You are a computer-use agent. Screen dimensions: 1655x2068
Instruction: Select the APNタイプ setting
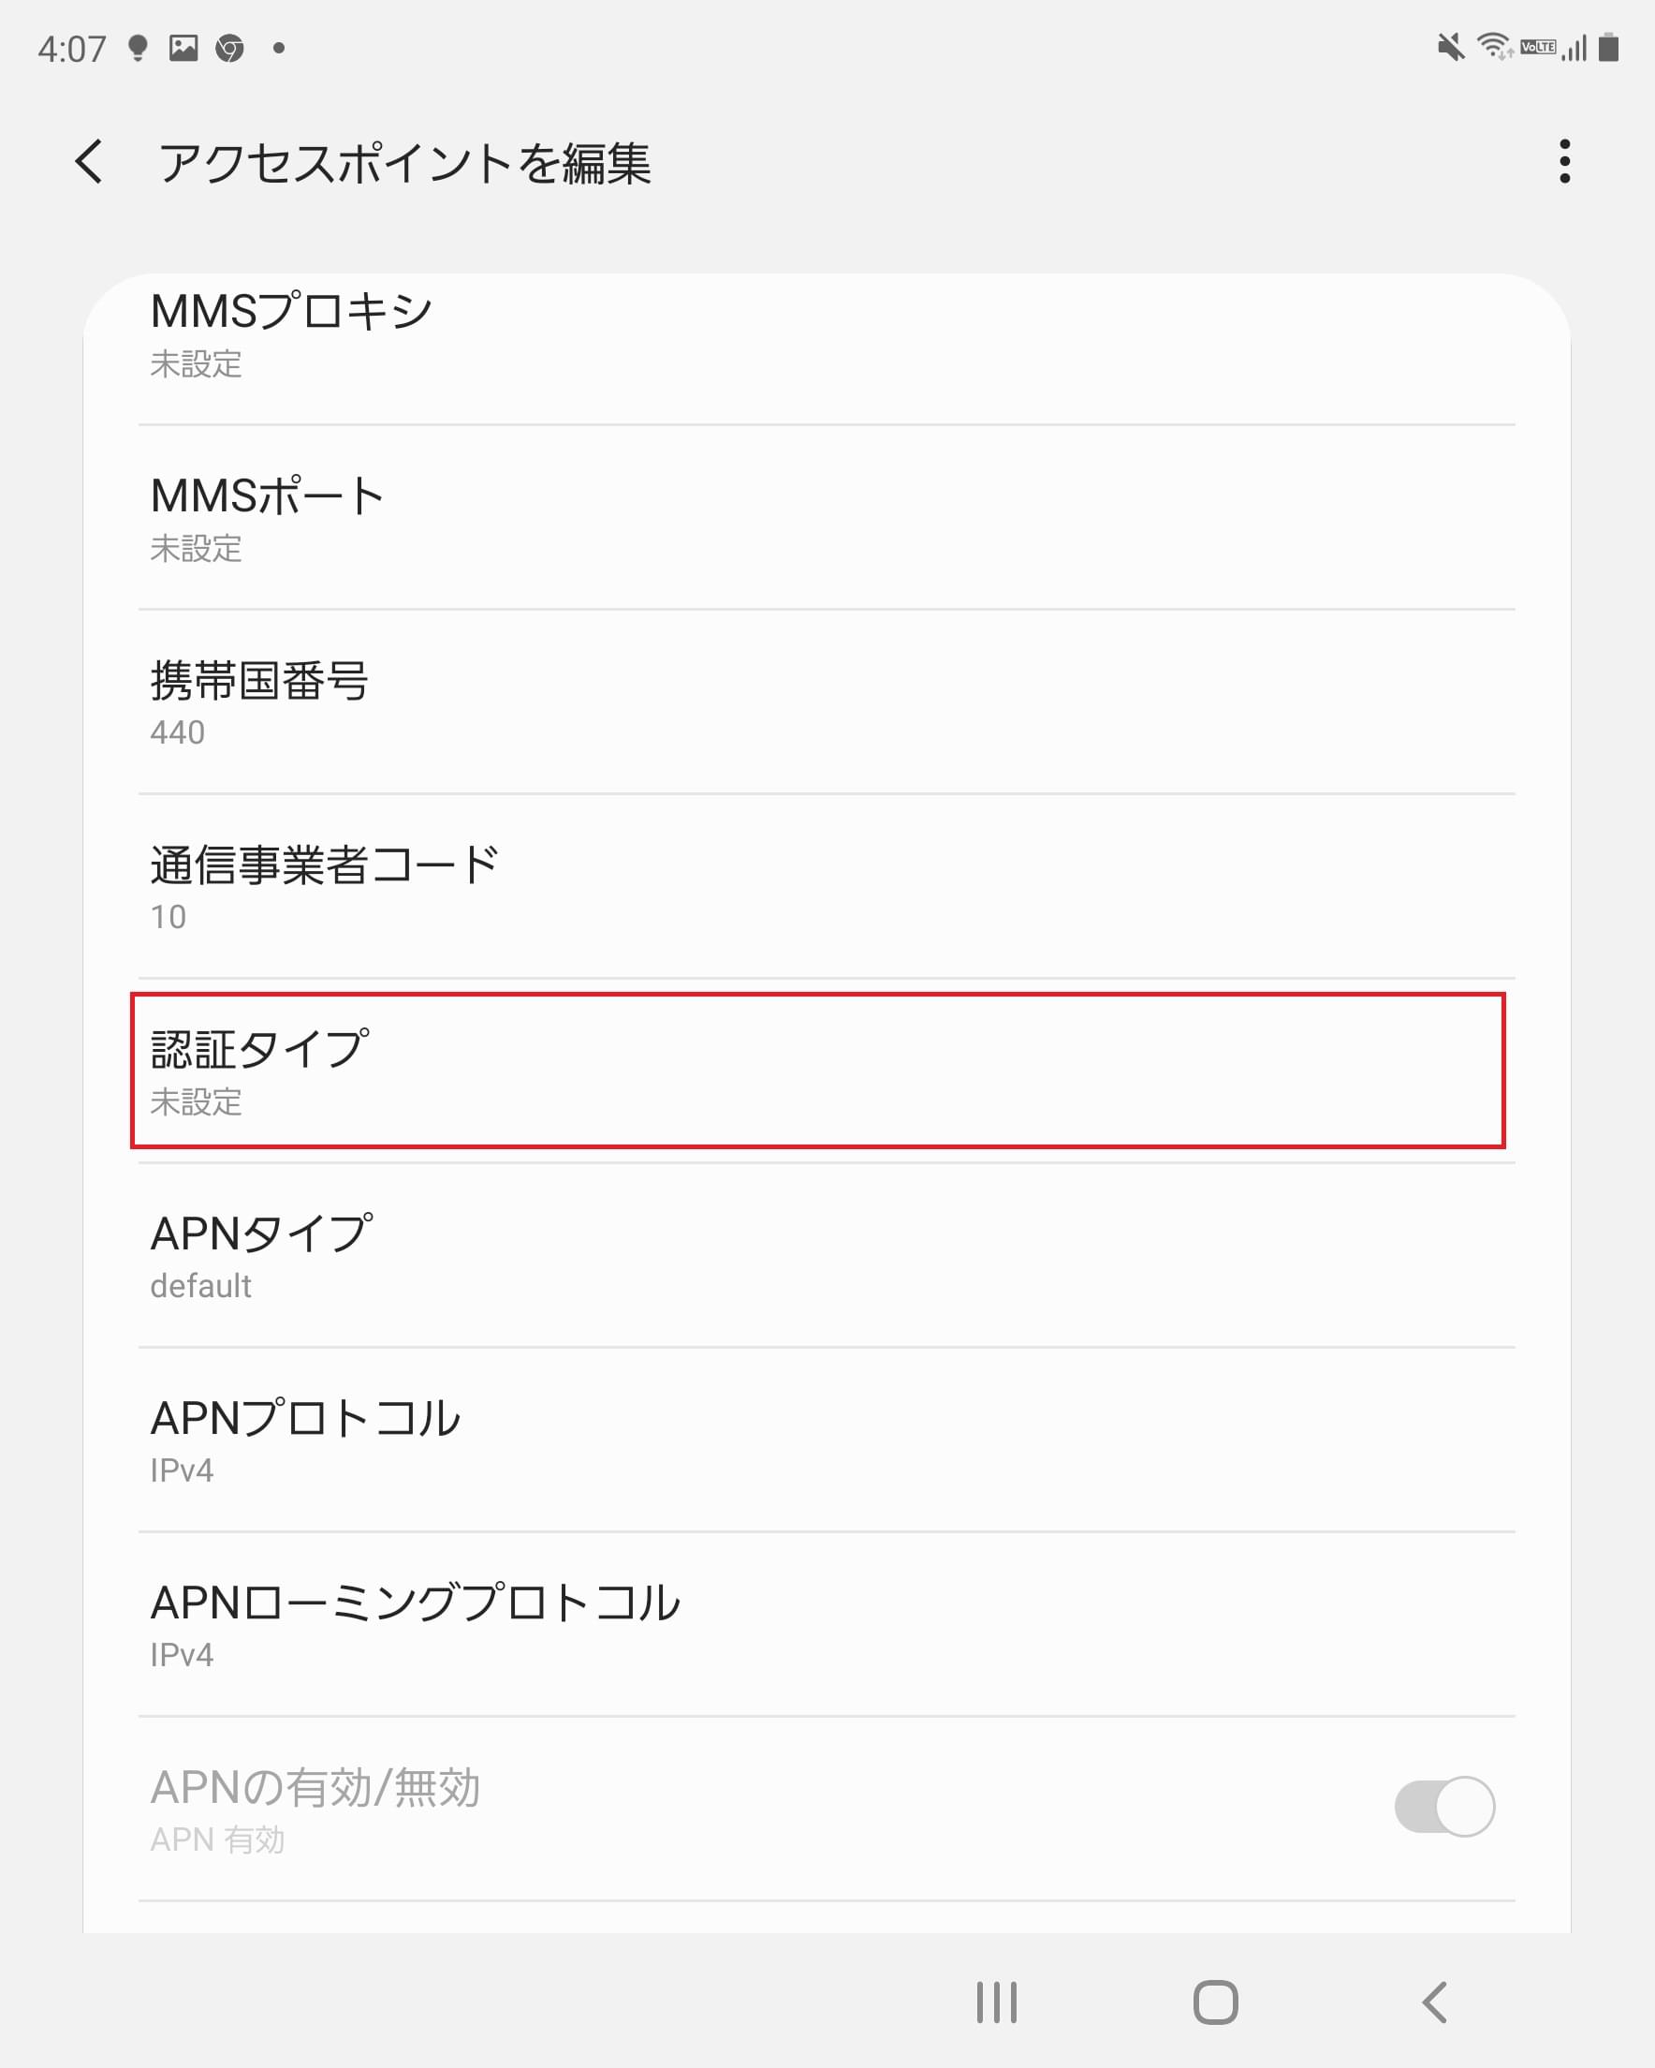(x=827, y=1256)
